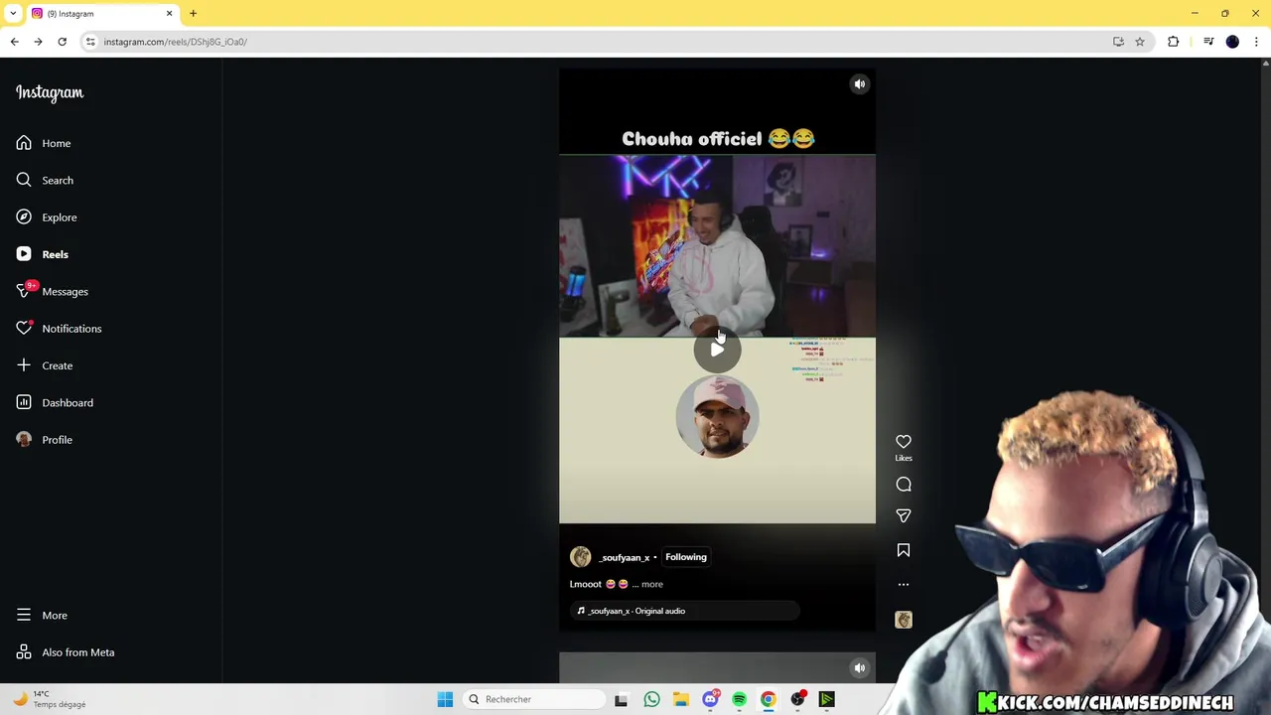The height and width of the screenshot is (715, 1271).
Task: Play the paused reel video
Action: (x=717, y=350)
